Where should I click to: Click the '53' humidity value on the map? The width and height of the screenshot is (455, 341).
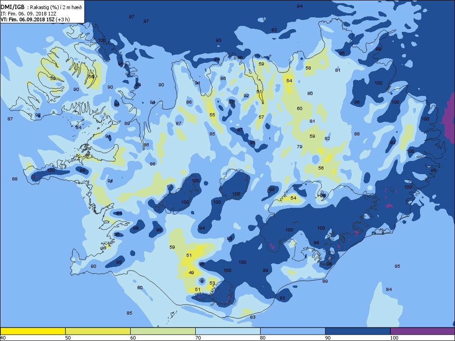click(x=212, y=283)
